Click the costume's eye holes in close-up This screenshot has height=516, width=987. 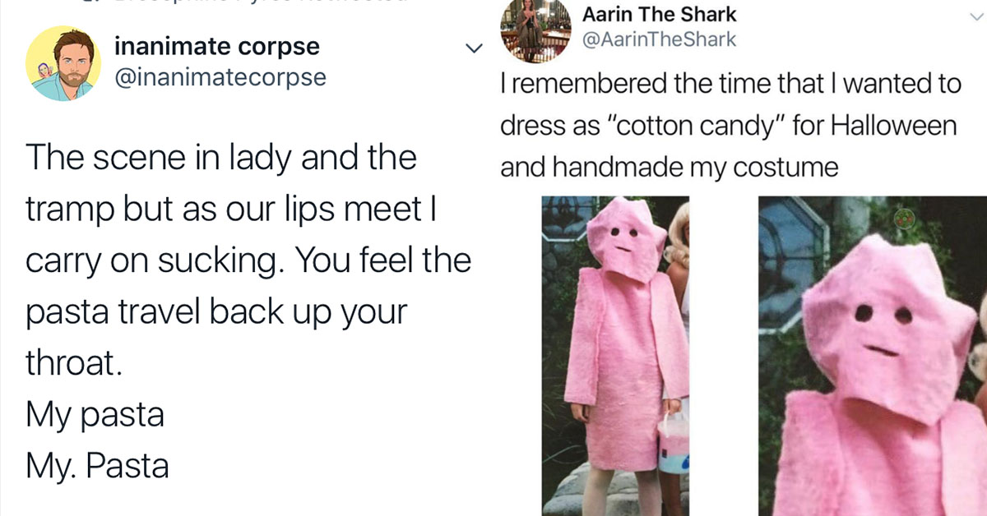click(x=883, y=314)
